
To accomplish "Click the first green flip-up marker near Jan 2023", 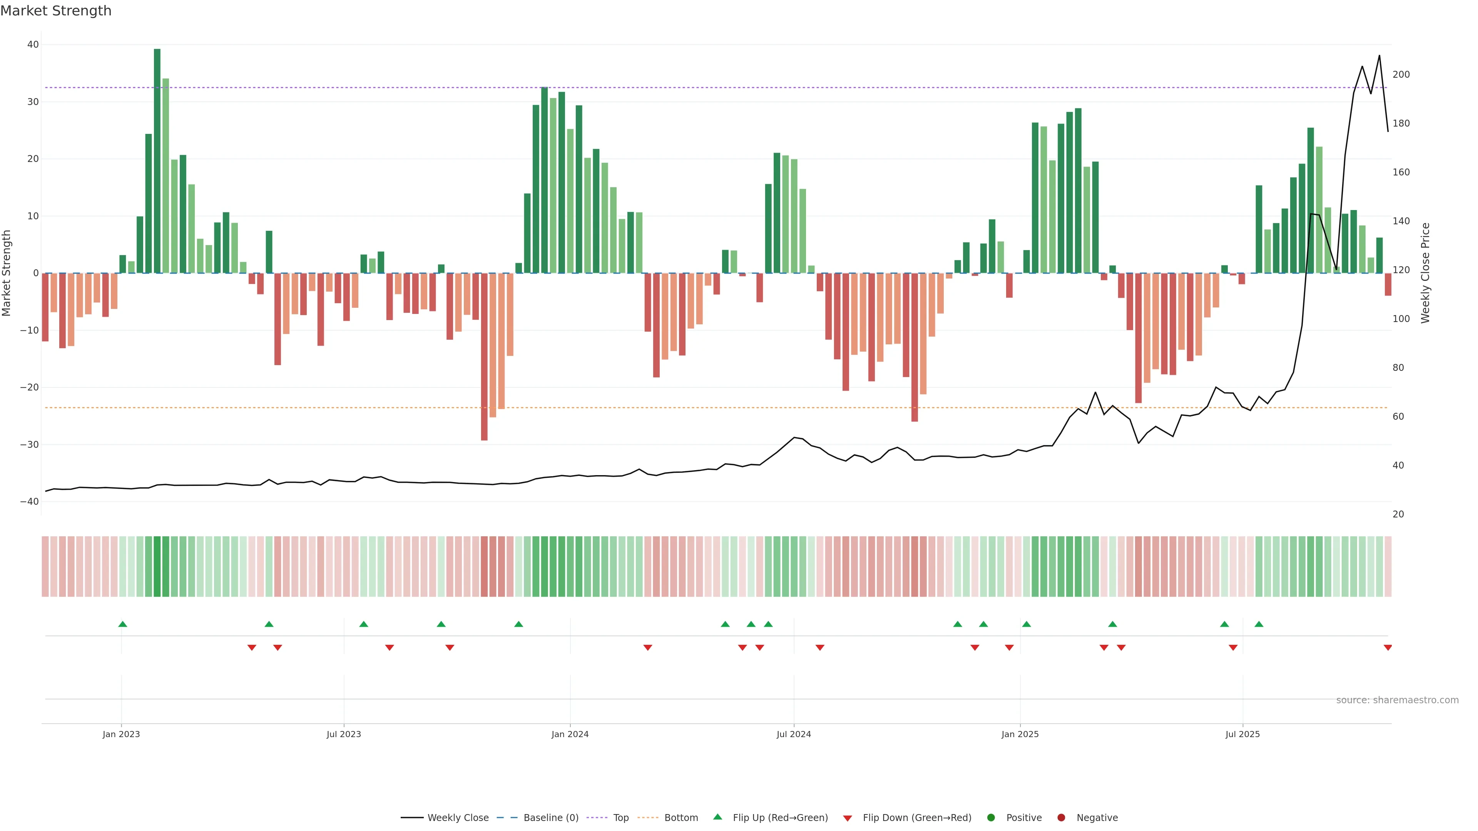I will 122,624.
